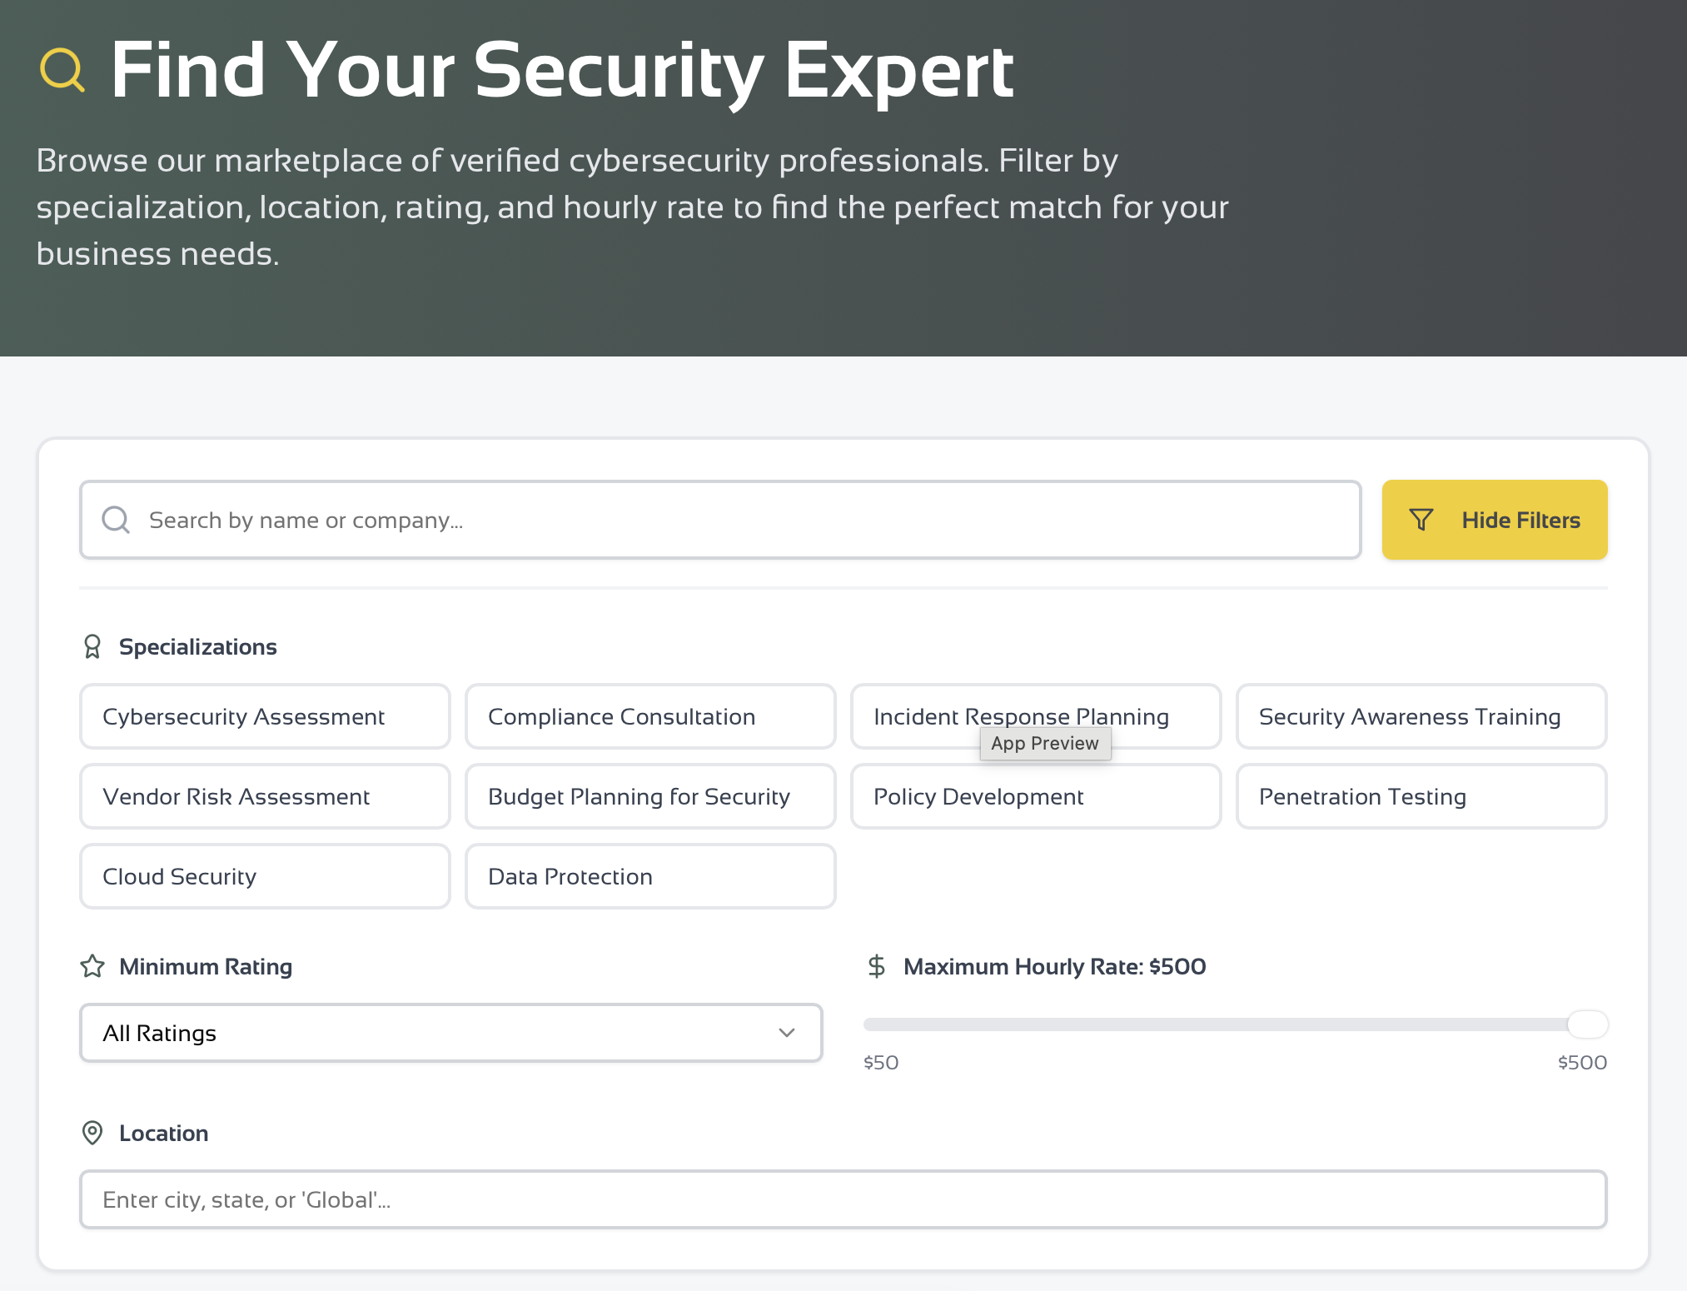Click the location pin icon

pos(92,1133)
